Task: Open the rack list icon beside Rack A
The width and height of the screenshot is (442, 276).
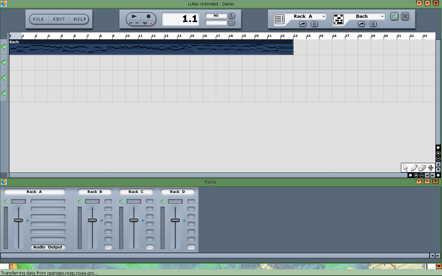Action: (x=279, y=19)
